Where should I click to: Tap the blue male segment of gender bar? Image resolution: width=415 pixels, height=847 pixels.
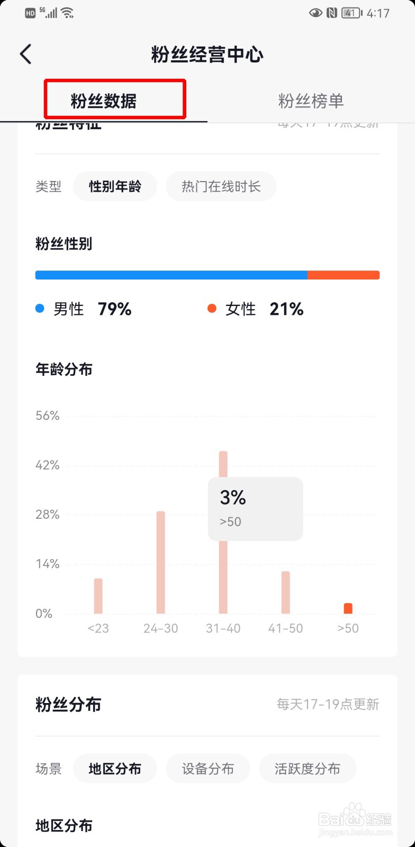pos(171,275)
